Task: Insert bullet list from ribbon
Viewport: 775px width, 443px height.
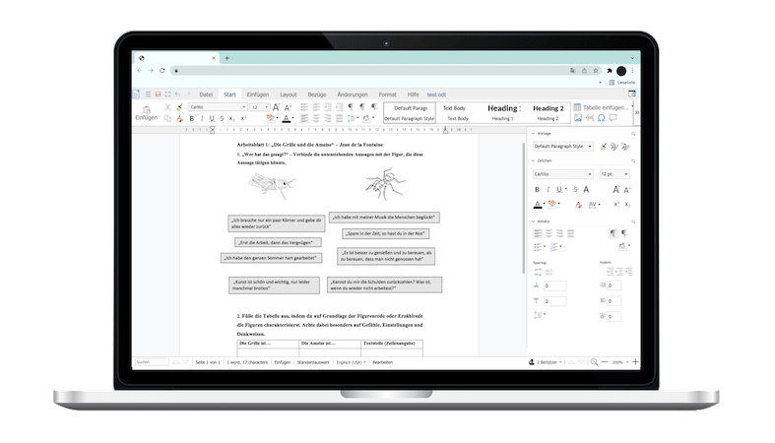Action: coord(304,107)
